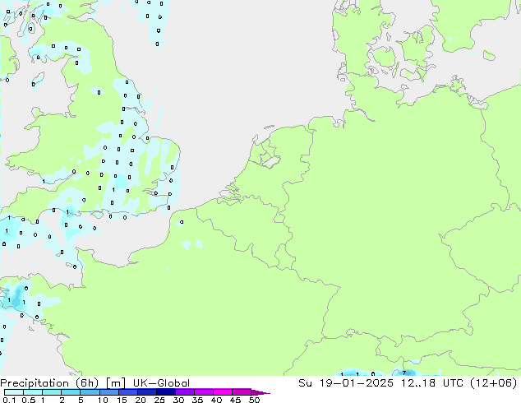Click the 'Precipitation (6h)' title text
The height and width of the screenshot is (403, 521).
coord(49,383)
